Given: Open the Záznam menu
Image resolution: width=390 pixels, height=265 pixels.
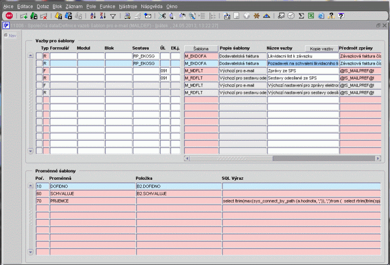Looking at the screenshot, I should click(x=74, y=6).
